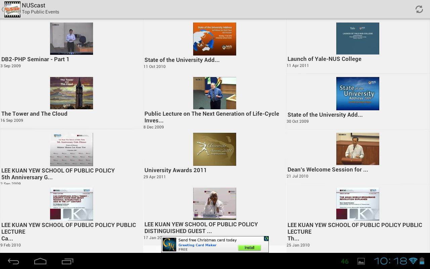This screenshot has height=269, width=430.
Task: Tap the NUScast title in the action bar
Action: click(34, 5)
